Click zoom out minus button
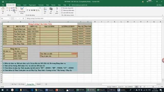The width and height of the screenshot is (164, 92). point(147,87)
